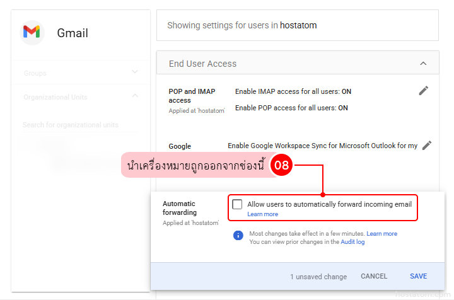Viewport: 454px width, 300px height.
Task: Collapse the End User Access section
Action: (423, 64)
